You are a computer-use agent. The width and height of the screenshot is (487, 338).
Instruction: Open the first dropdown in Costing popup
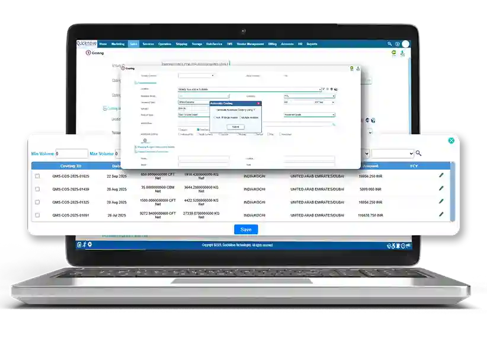196,75
